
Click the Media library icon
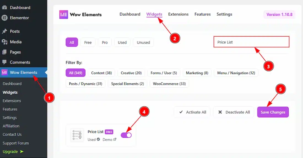[x=4, y=42]
